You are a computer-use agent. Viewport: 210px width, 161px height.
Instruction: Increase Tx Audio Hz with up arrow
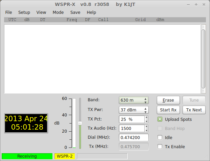[147, 127]
